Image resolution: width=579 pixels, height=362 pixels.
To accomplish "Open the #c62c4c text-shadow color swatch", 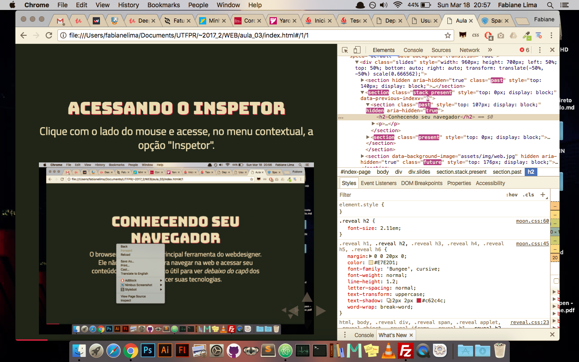I will click(419, 300).
